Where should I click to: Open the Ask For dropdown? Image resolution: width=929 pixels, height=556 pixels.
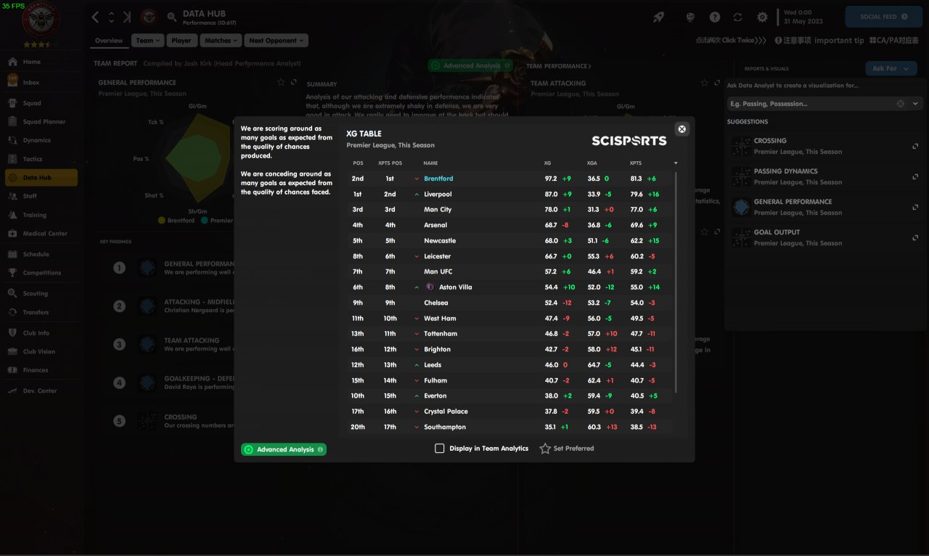pos(891,68)
